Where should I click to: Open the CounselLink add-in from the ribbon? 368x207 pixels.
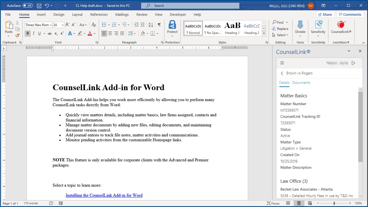[x=341, y=27]
